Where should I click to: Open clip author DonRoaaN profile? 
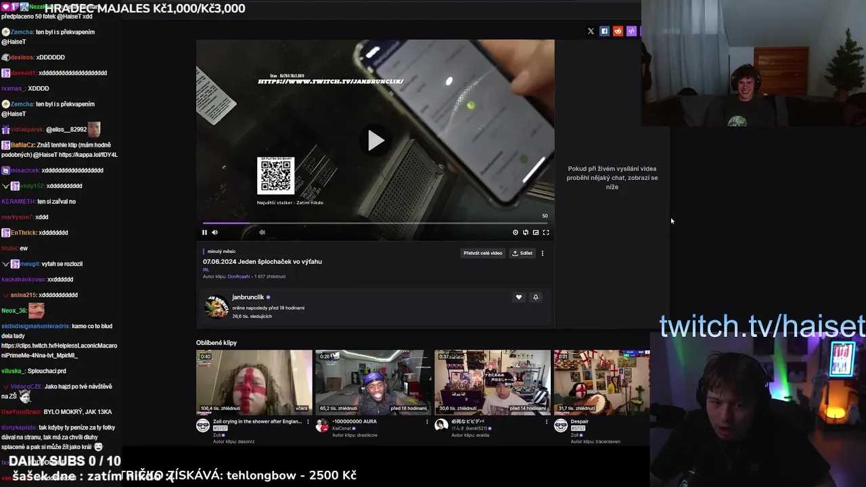tap(239, 277)
